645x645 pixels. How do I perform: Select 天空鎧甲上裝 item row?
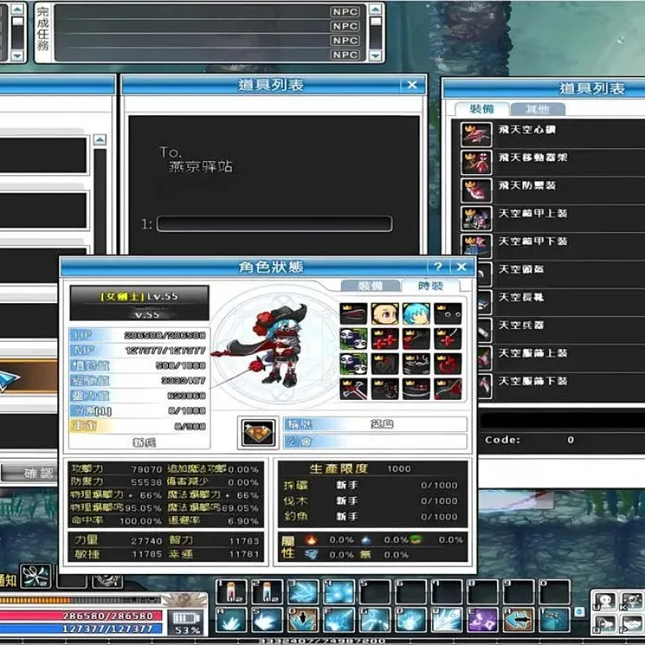pos(552,218)
